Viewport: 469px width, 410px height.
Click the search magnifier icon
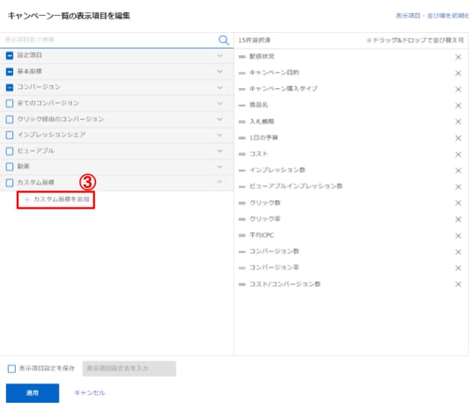coord(223,40)
